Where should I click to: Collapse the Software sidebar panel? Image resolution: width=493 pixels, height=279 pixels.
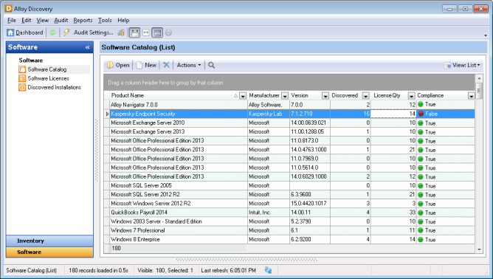click(x=87, y=47)
